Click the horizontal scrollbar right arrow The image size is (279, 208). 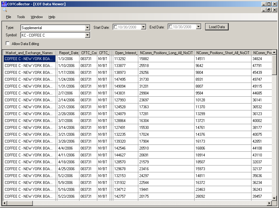coord(269,203)
